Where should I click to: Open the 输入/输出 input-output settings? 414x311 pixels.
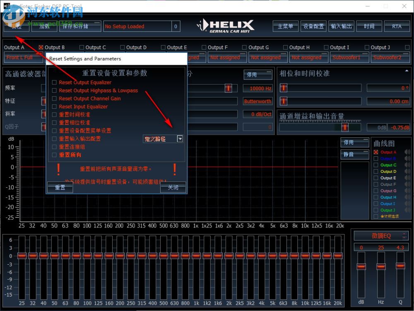click(341, 26)
